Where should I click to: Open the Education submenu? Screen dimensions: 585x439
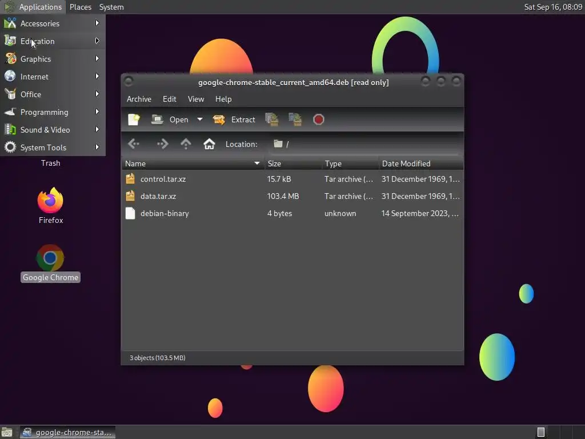(53, 41)
